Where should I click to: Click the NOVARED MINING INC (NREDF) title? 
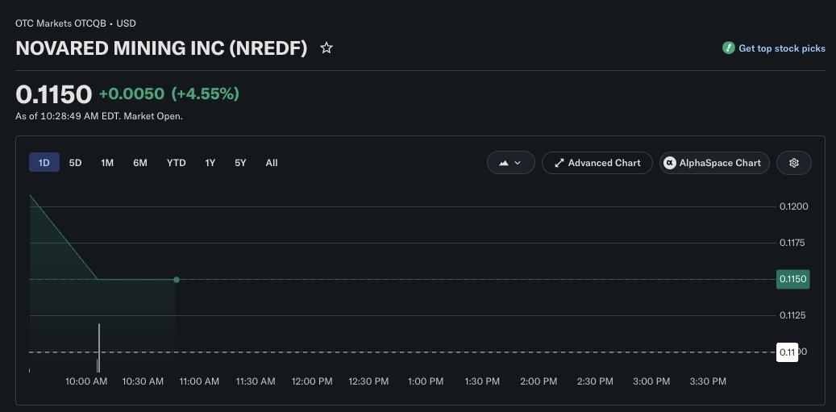[161, 48]
